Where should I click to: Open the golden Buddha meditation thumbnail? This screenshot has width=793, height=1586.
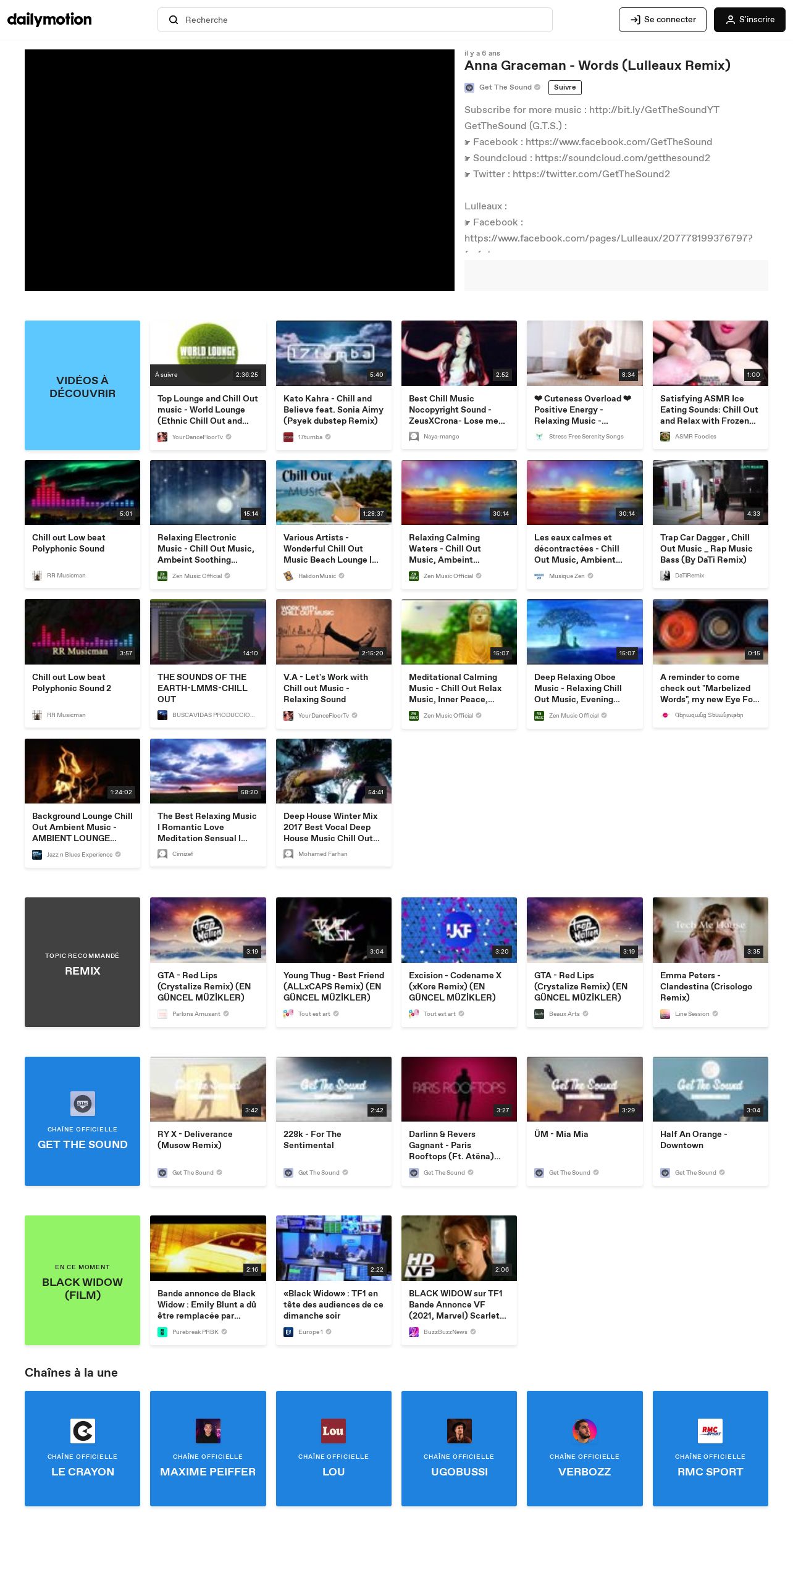[459, 632]
